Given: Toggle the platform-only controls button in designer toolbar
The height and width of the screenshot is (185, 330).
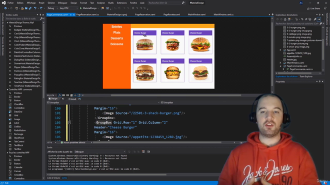Looking at the screenshot, I should point(79,95).
